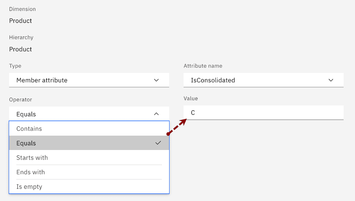This screenshot has height=201, width=355.
Task: Click the Product text under Dimension
Action: point(20,21)
